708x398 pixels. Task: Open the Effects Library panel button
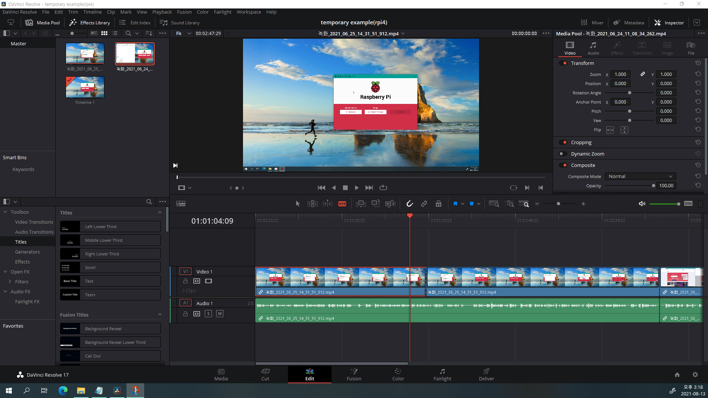coord(90,22)
